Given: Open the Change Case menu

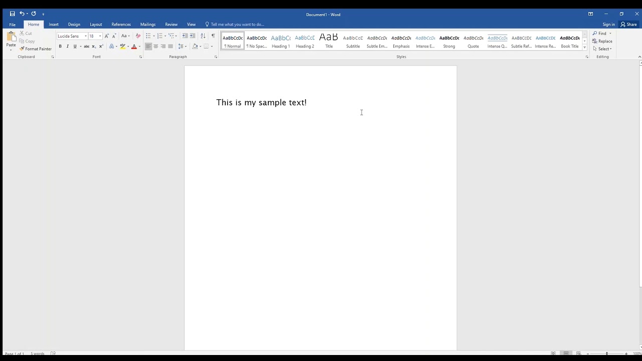Looking at the screenshot, I should (125, 36).
